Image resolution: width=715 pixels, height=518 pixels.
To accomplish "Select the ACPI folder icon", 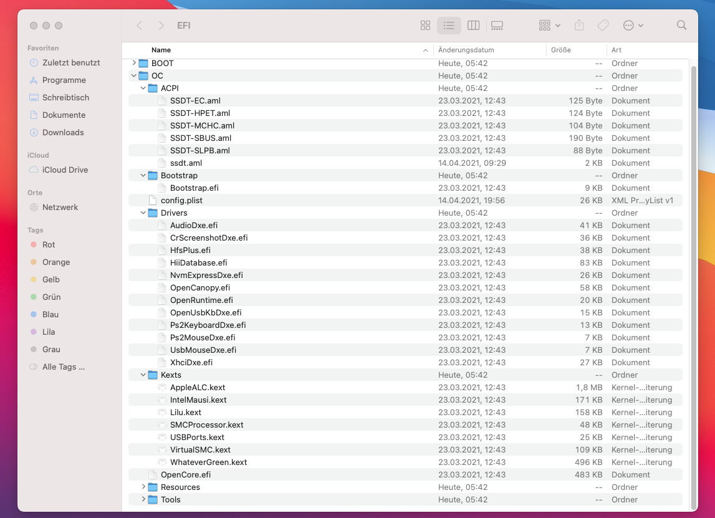I will click(153, 88).
